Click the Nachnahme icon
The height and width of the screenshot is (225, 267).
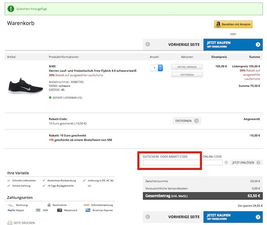click(x=49, y=205)
